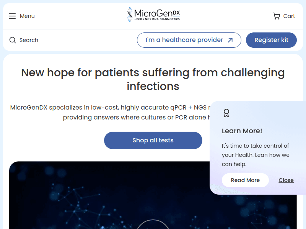Click the main headline about challenging infections
The height and width of the screenshot is (229, 306).
pyautogui.click(x=153, y=79)
